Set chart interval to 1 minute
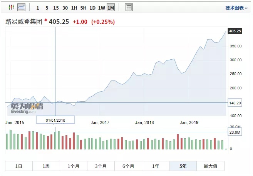The width and height of the screenshot is (253, 176). click(x=37, y=8)
